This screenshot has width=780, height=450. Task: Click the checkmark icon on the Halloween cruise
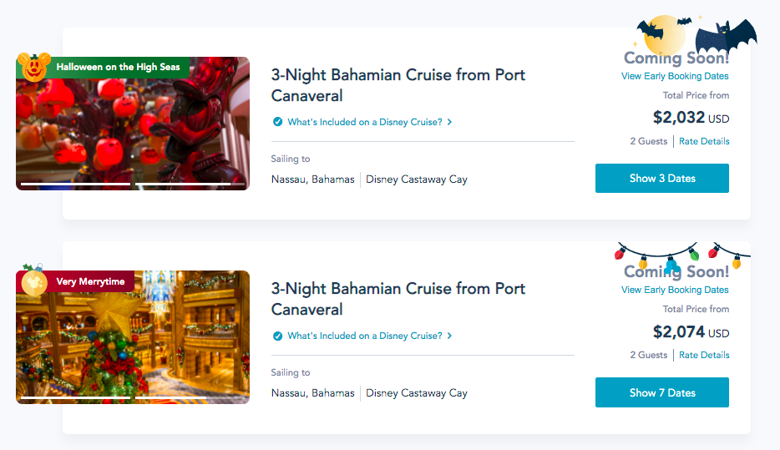277,122
